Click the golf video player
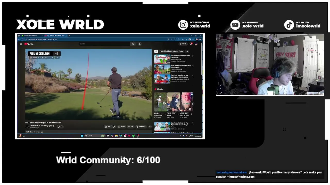Viewport: 330px width, 185px height. coord(88,84)
